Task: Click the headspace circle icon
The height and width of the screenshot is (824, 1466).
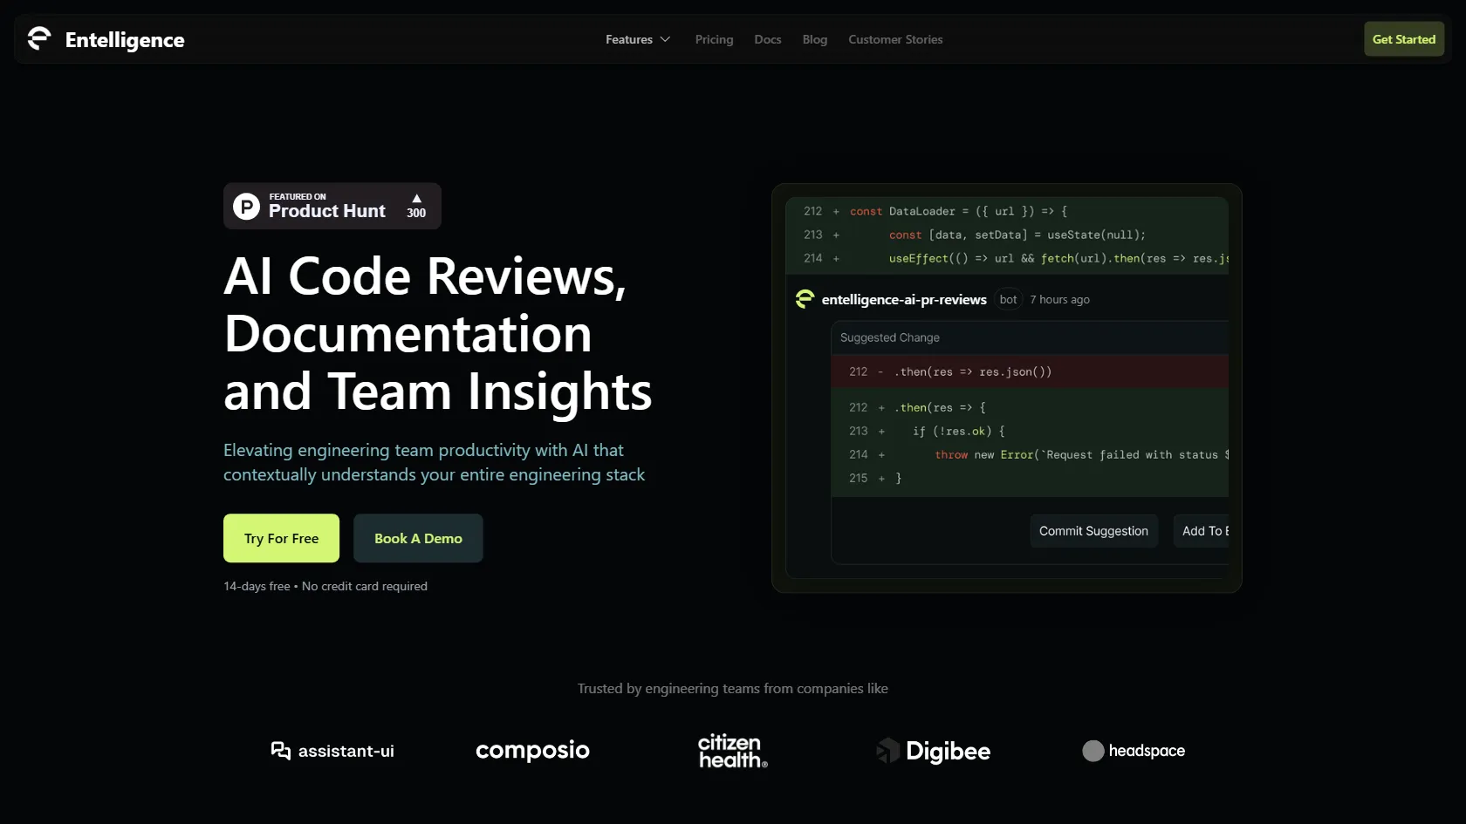Action: click(x=1093, y=751)
